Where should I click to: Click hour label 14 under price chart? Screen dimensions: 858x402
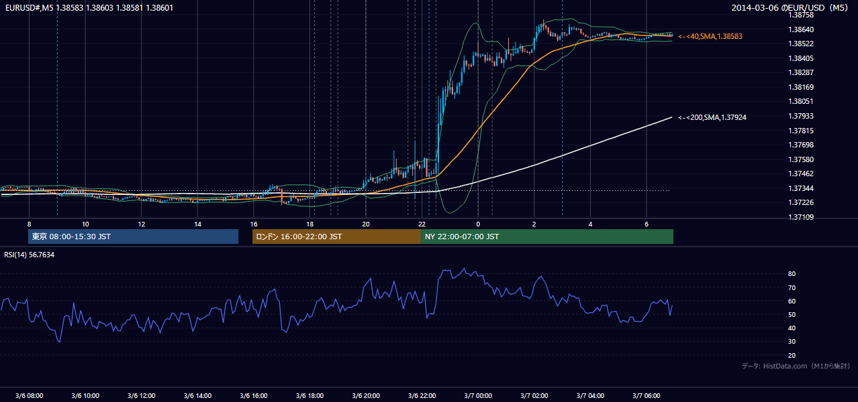click(x=197, y=224)
